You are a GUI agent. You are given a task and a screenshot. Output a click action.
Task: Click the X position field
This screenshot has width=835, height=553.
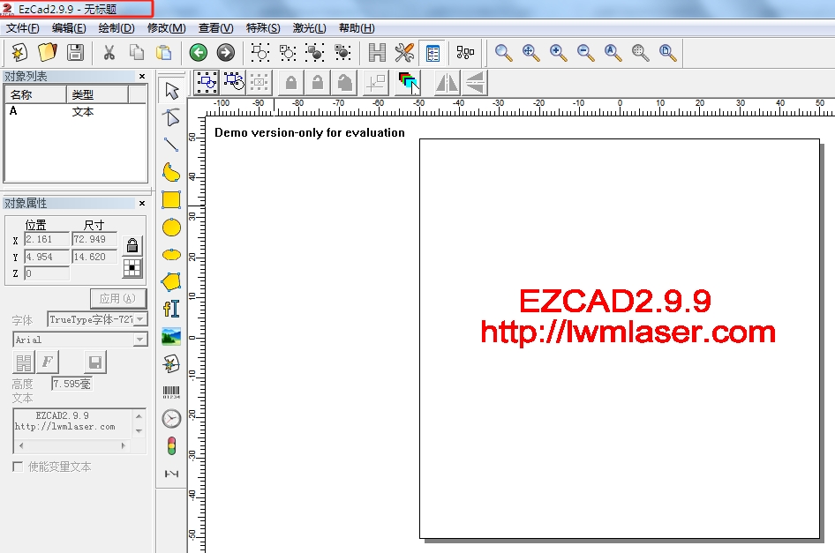pyautogui.click(x=46, y=240)
